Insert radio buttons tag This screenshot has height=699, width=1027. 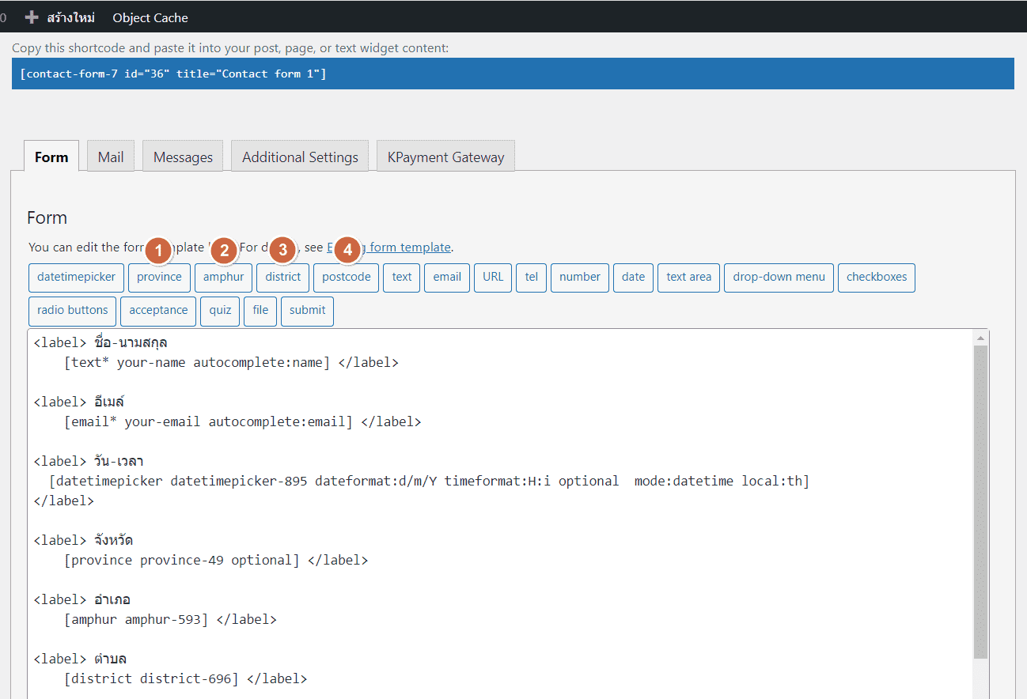point(72,311)
